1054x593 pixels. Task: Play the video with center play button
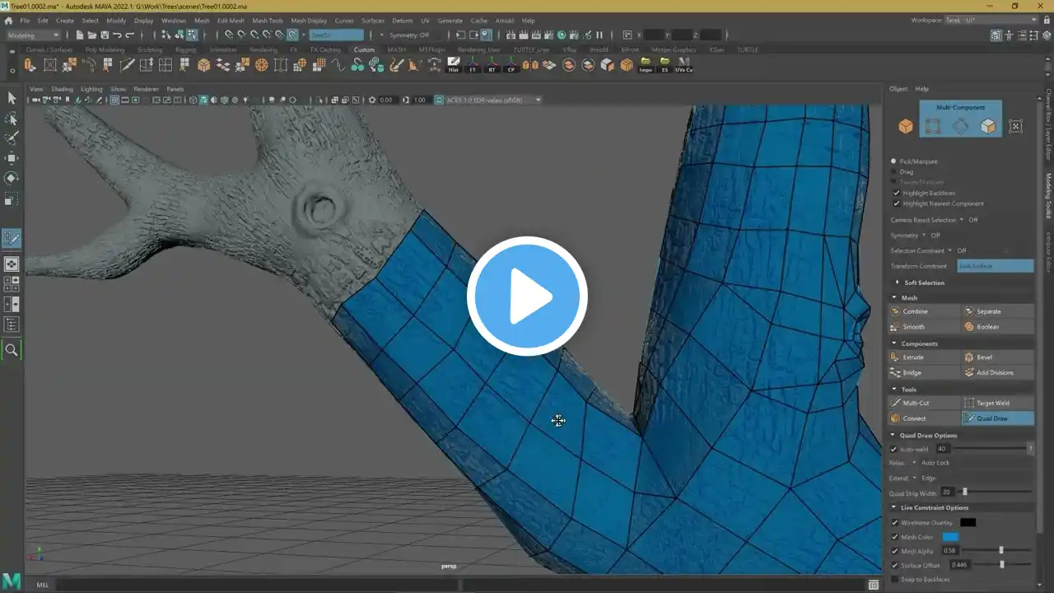click(x=527, y=296)
